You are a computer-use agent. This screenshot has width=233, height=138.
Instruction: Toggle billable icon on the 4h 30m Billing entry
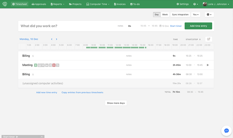pos(33,75)
